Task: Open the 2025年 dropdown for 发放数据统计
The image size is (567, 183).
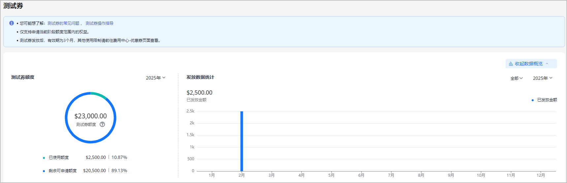Action: coord(542,78)
